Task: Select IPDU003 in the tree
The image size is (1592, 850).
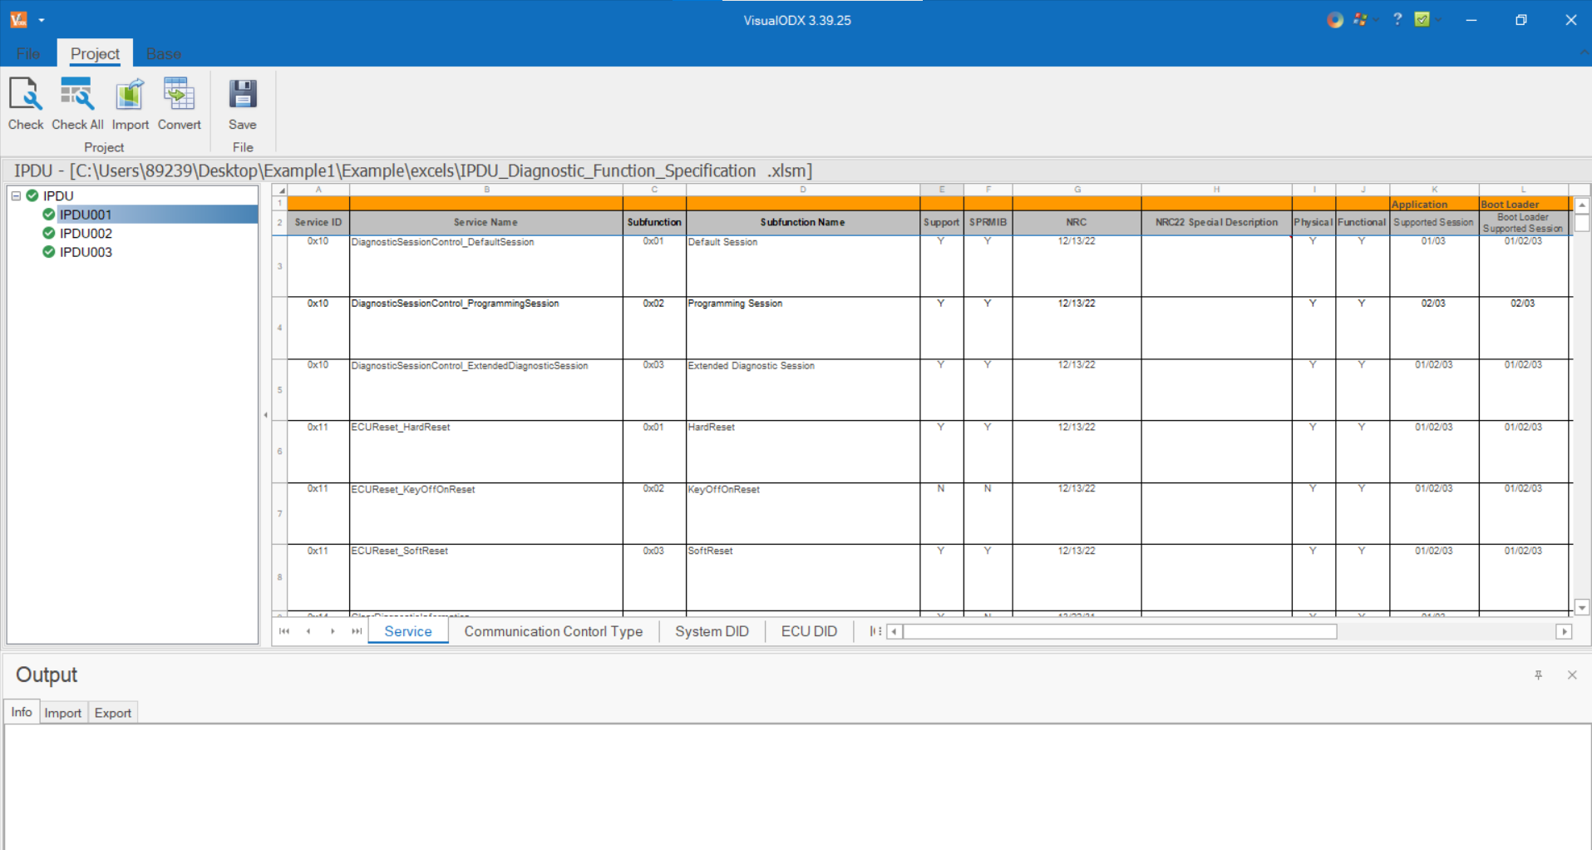Action: (86, 252)
